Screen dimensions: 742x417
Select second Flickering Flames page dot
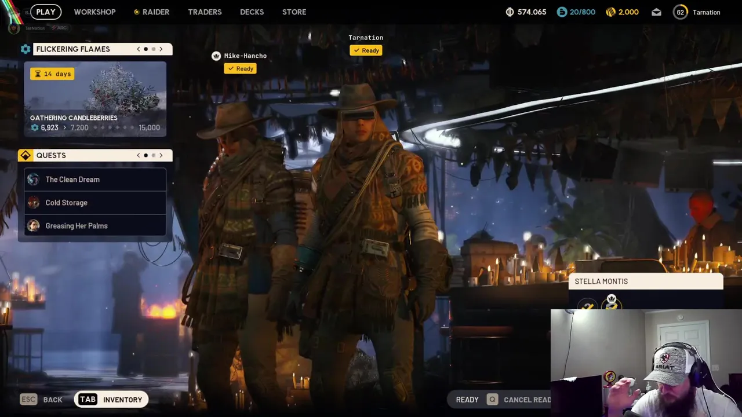(154, 49)
